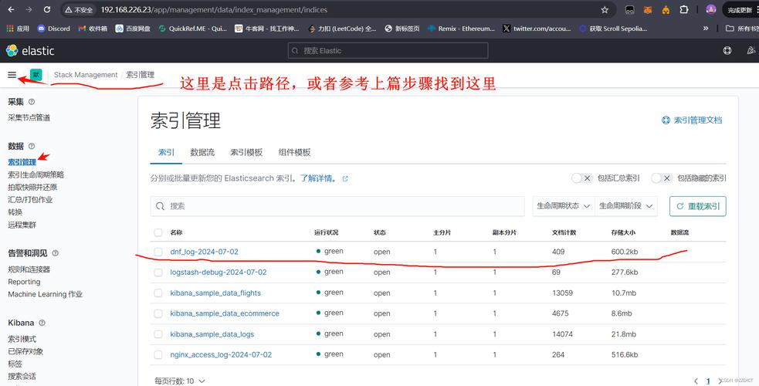Screen dimensions: 759x386
Task: Click the help icon beside 告警和洞见
Action: pos(55,253)
